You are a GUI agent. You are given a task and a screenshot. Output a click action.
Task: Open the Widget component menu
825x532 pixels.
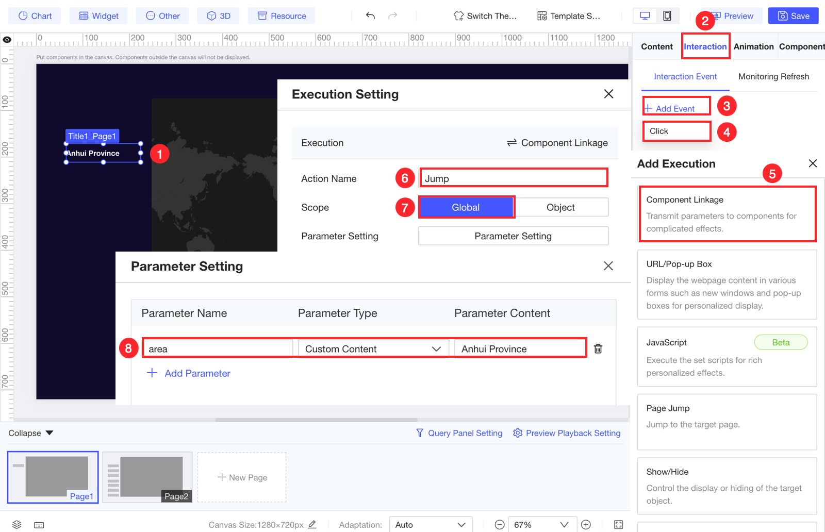pyautogui.click(x=98, y=16)
